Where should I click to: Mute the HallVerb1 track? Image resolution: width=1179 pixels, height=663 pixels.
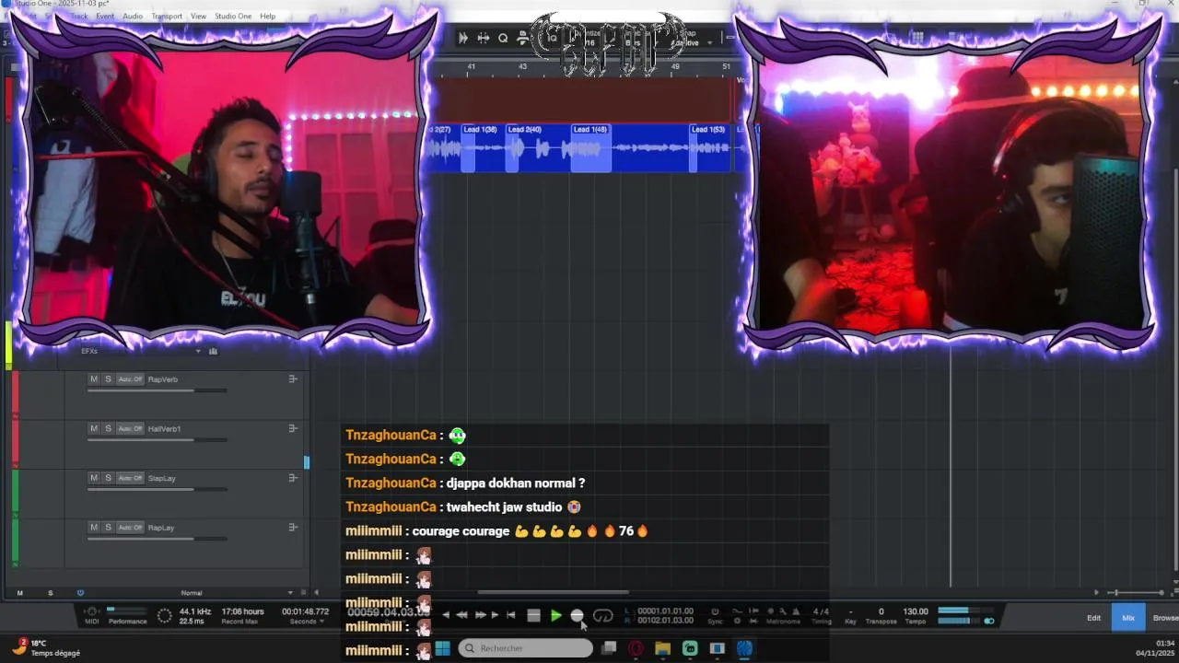click(93, 428)
